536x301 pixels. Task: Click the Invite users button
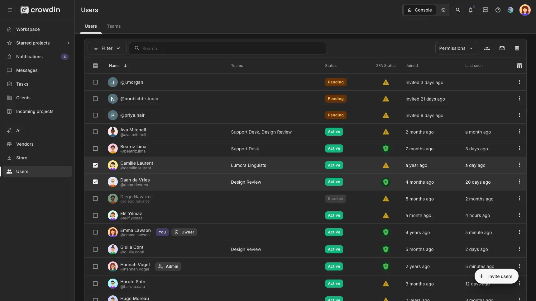coord(496,276)
